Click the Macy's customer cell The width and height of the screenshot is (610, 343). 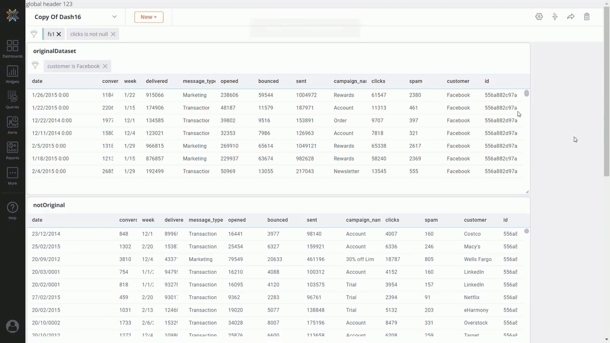pos(473,247)
